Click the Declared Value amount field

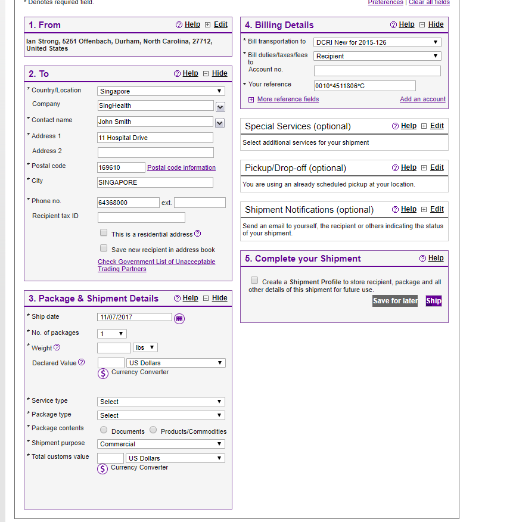point(111,363)
